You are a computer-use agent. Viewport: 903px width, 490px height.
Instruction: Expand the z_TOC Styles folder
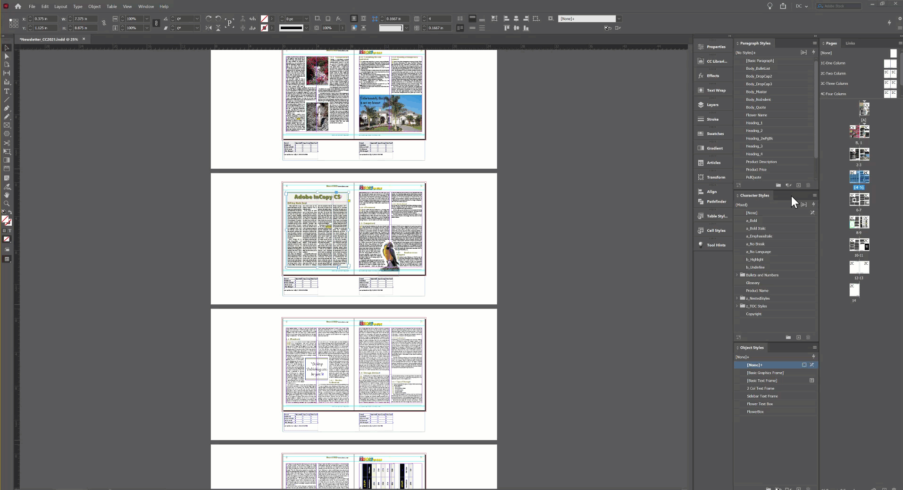pyautogui.click(x=736, y=306)
